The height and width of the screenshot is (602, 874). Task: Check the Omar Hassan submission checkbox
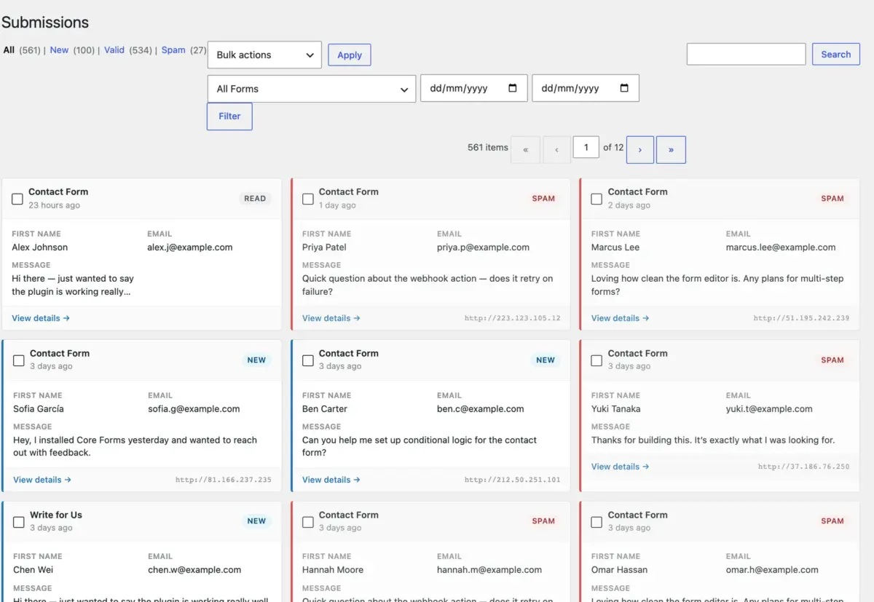pyautogui.click(x=597, y=522)
